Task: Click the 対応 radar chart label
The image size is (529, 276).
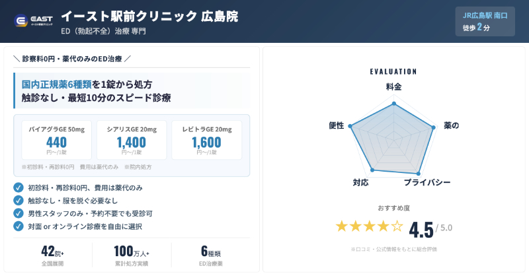Action: (360, 182)
